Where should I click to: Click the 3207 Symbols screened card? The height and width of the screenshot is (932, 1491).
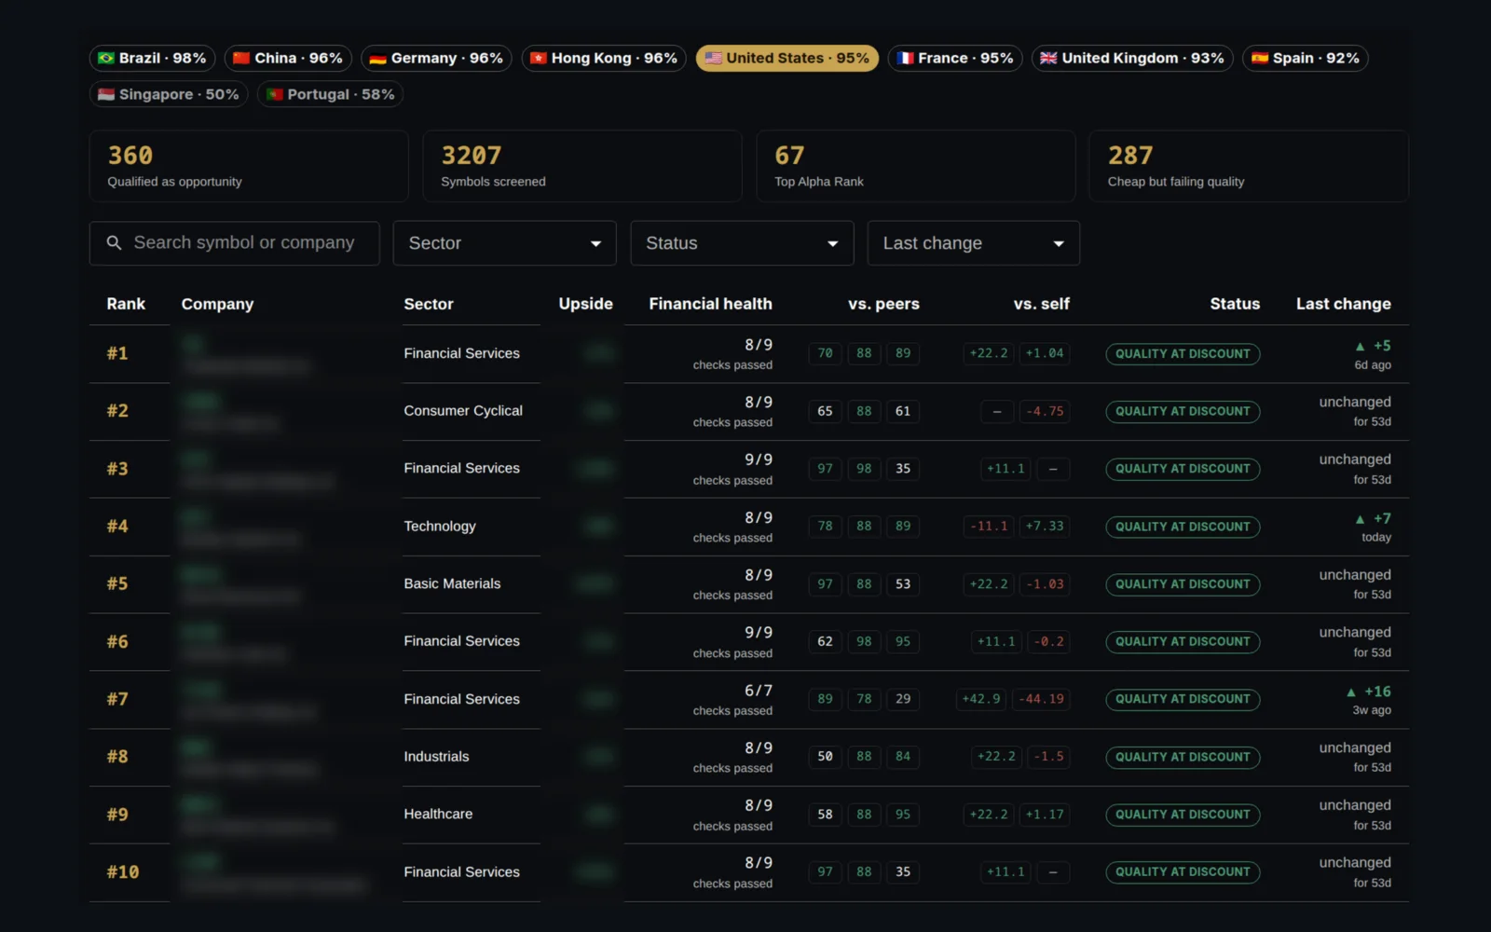582,166
